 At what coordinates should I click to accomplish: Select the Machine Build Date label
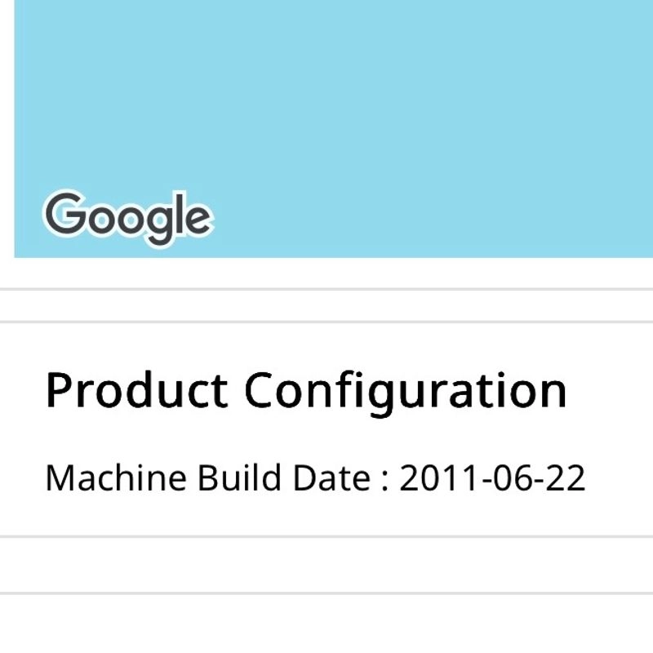pyautogui.click(x=208, y=478)
